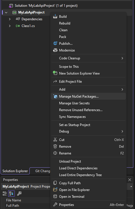Click the Copy Full Path icon
The height and width of the screenshot is (209, 135).
[x=55, y=183]
